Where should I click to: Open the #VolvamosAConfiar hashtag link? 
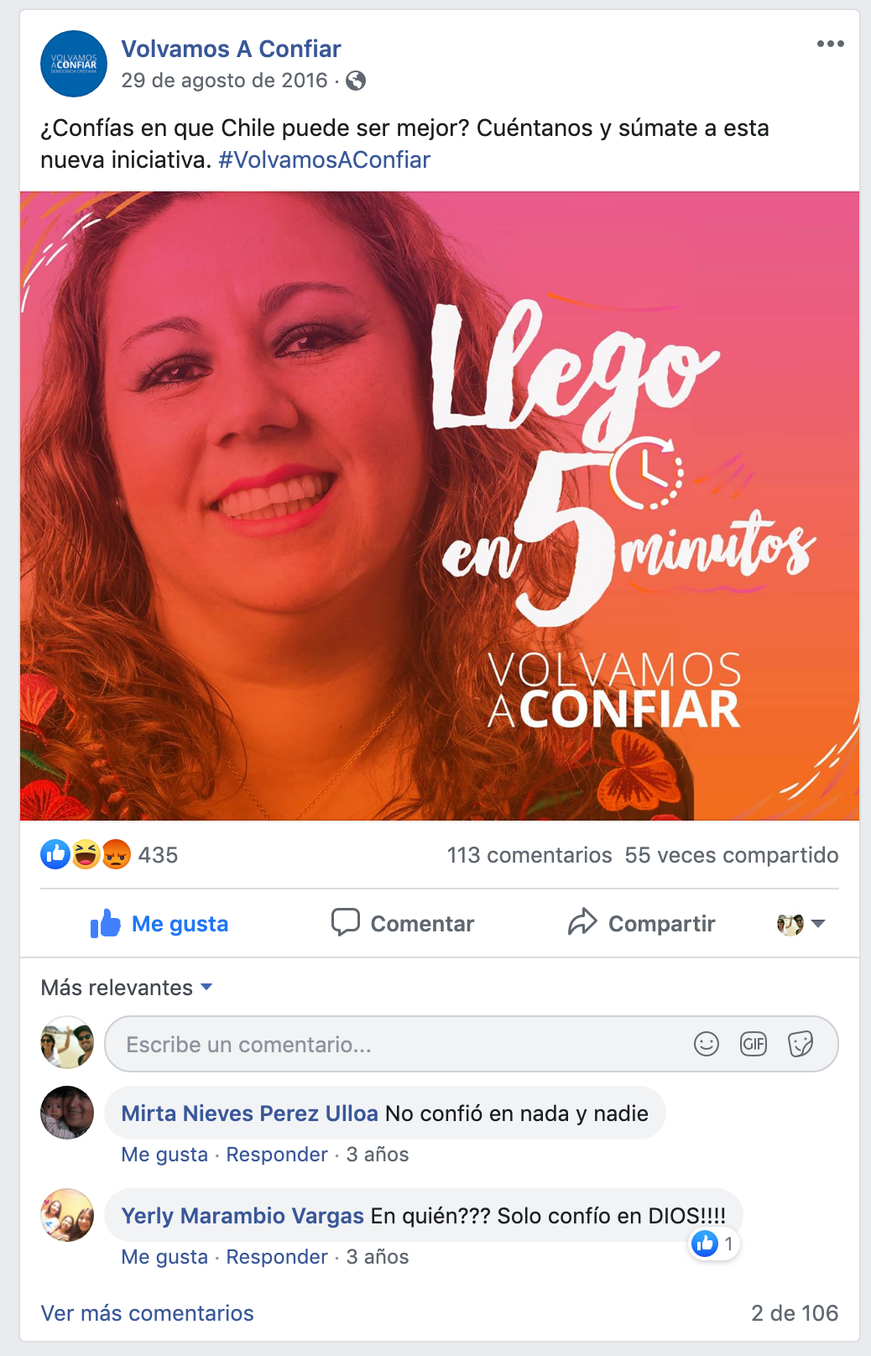point(324,159)
